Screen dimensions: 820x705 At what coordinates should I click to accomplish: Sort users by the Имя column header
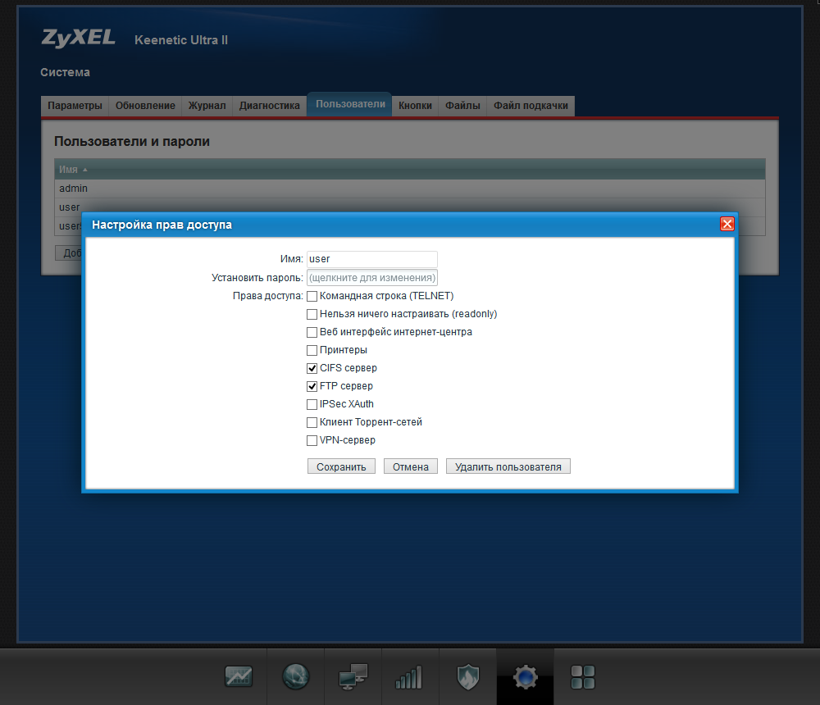coord(69,170)
